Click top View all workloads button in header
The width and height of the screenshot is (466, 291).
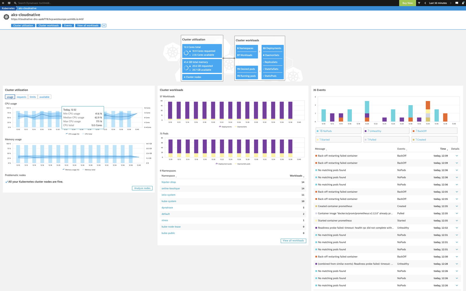point(88,26)
